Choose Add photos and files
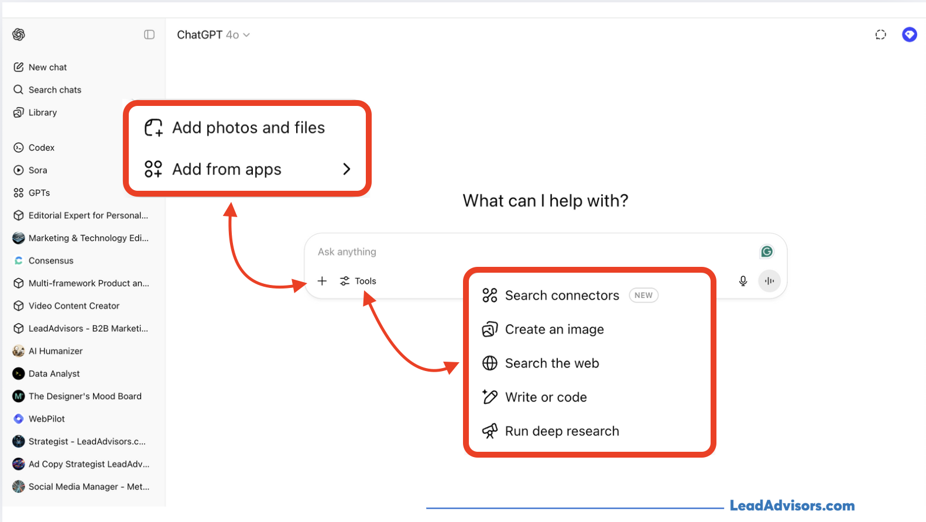Screen dimensions: 926x522 click(x=235, y=128)
